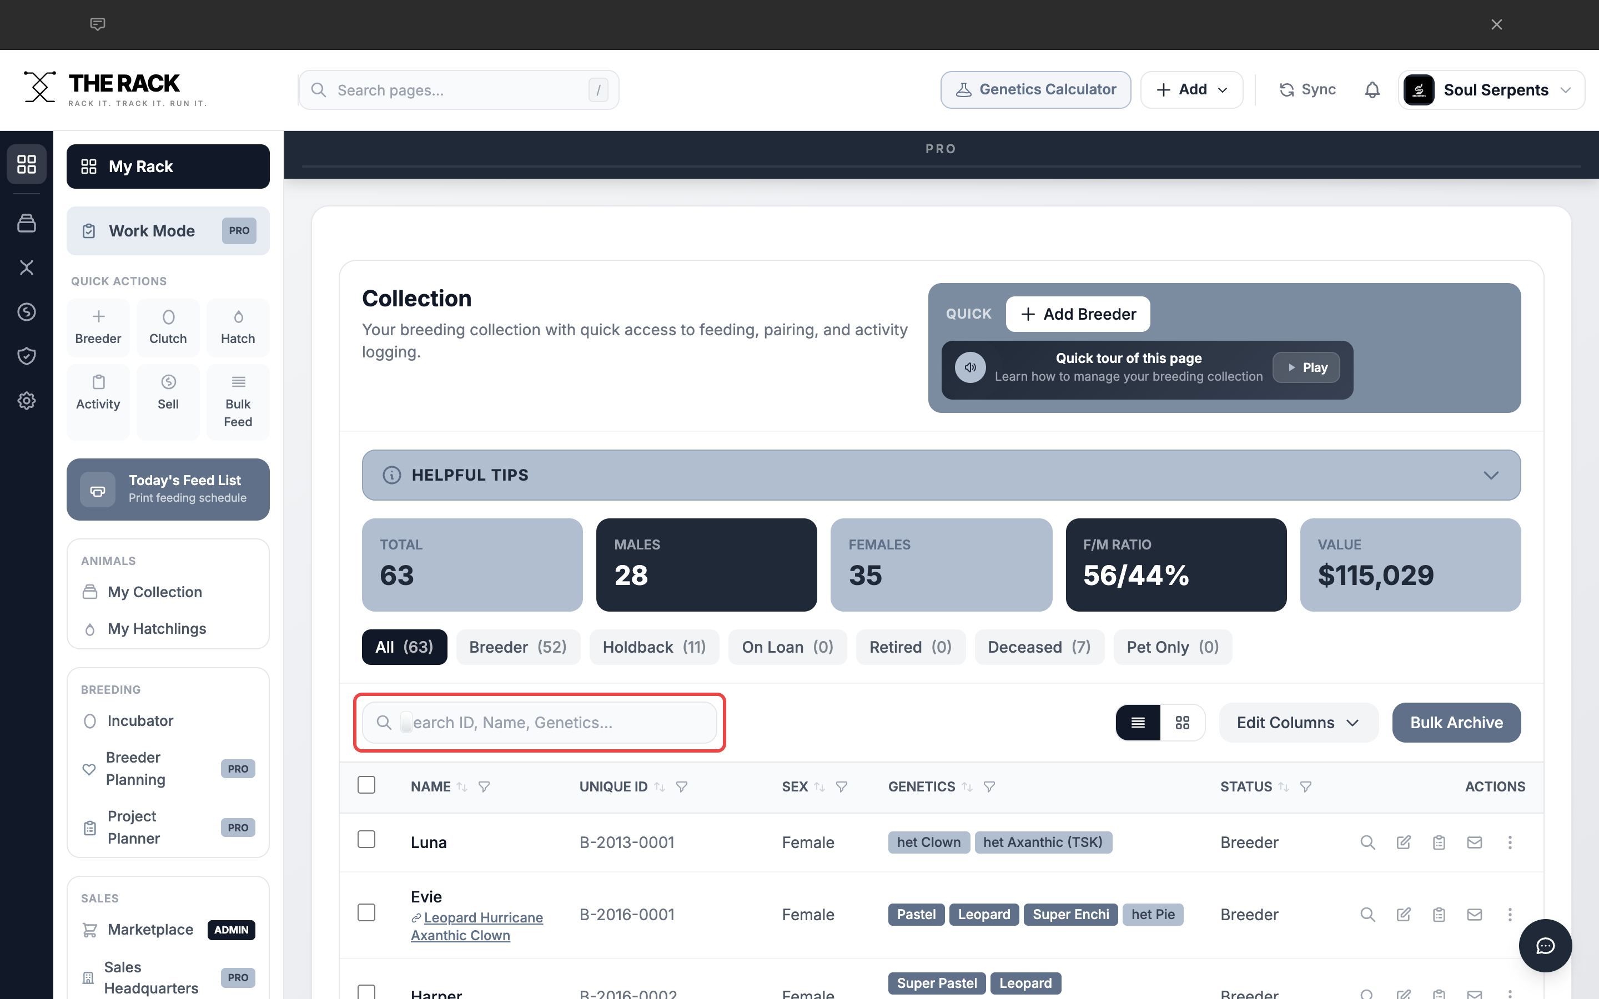Switch to list view layout
The image size is (1599, 999).
(1138, 723)
